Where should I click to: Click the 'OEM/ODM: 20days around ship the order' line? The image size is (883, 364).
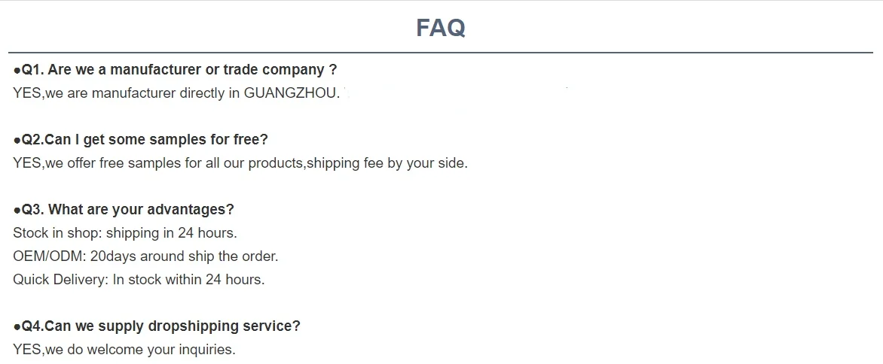(x=145, y=256)
